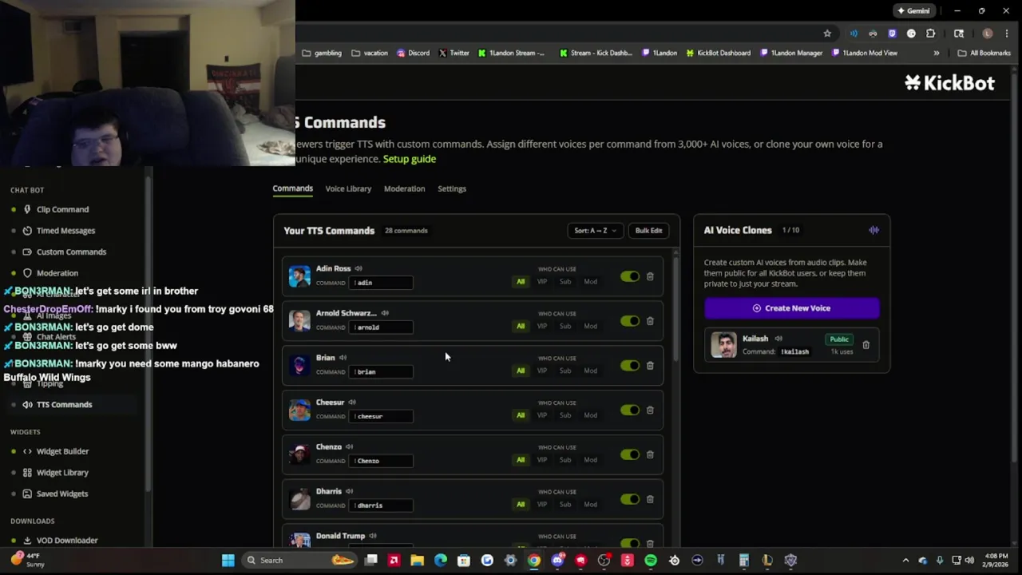Open Discord from the taskbar
The width and height of the screenshot is (1022, 575).
pyautogui.click(x=557, y=560)
